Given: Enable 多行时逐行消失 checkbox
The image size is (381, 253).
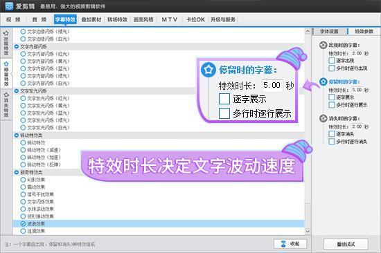Looking at the screenshot, I should tap(332, 142).
